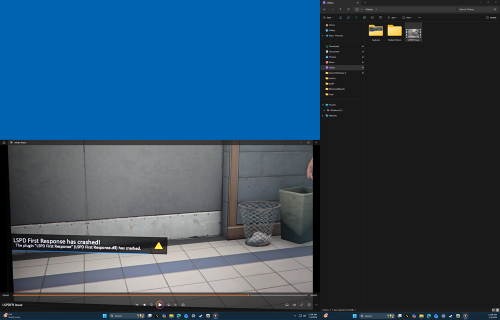500x320 pixels.
Task: Expand Windows (C:) in the sidebar
Action: point(323,110)
